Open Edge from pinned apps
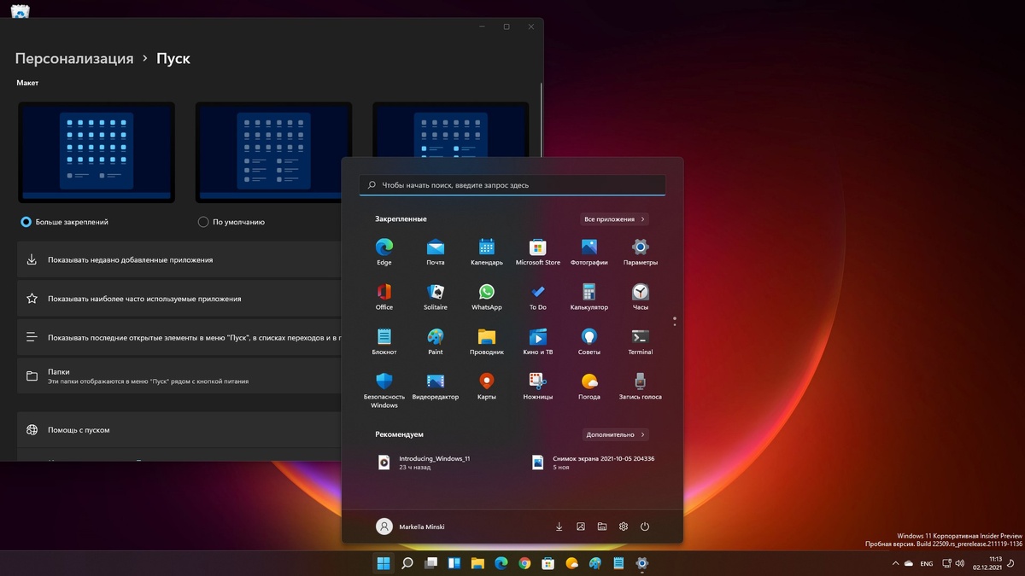 tap(384, 252)
